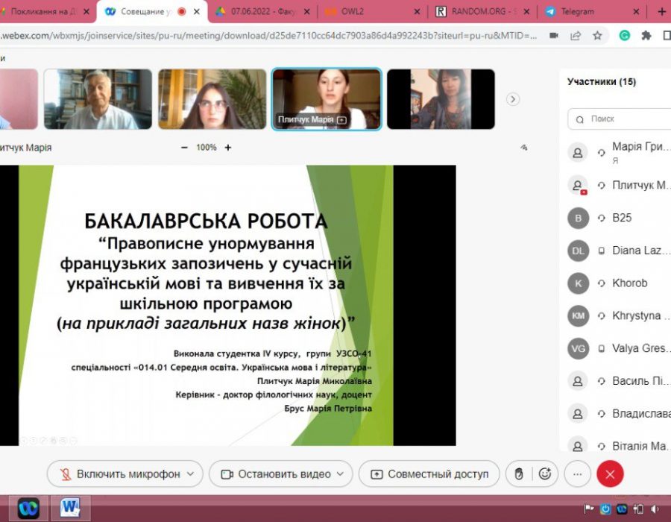
Task: Click the Совместный доступ share button
Action: point(429,474)
